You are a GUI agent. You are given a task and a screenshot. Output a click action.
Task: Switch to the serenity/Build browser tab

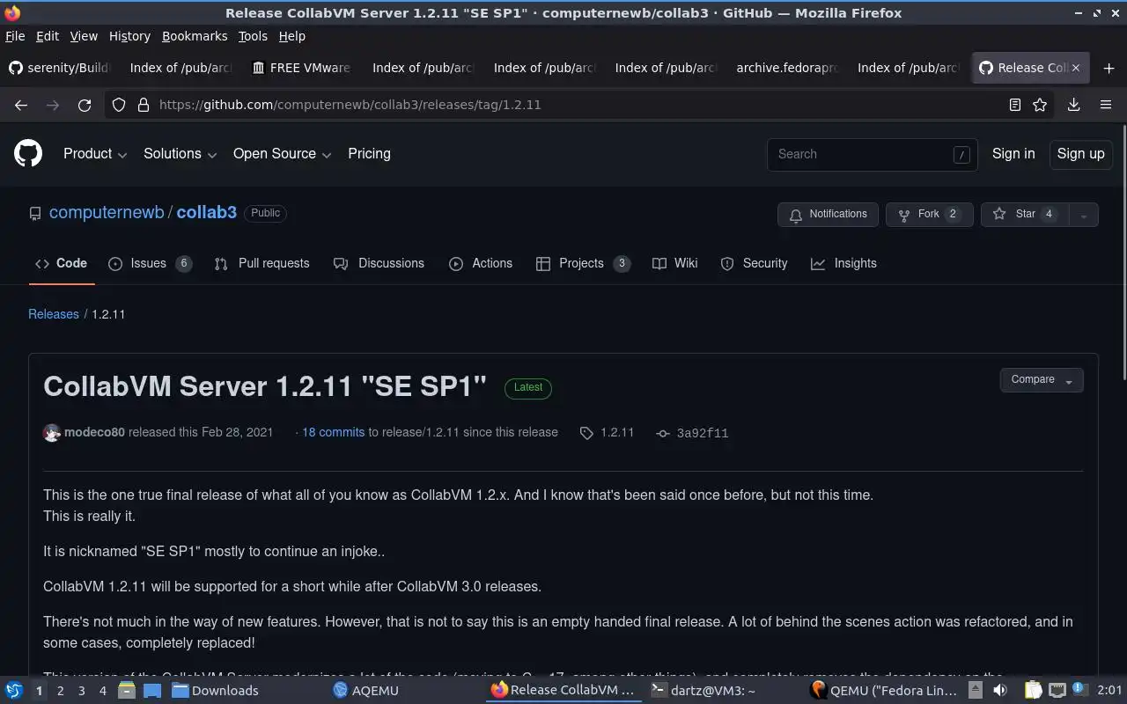coord(59,68)
